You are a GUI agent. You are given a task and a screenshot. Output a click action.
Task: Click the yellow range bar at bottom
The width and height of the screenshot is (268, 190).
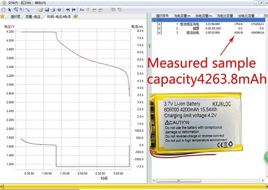[x=134, y=186]
